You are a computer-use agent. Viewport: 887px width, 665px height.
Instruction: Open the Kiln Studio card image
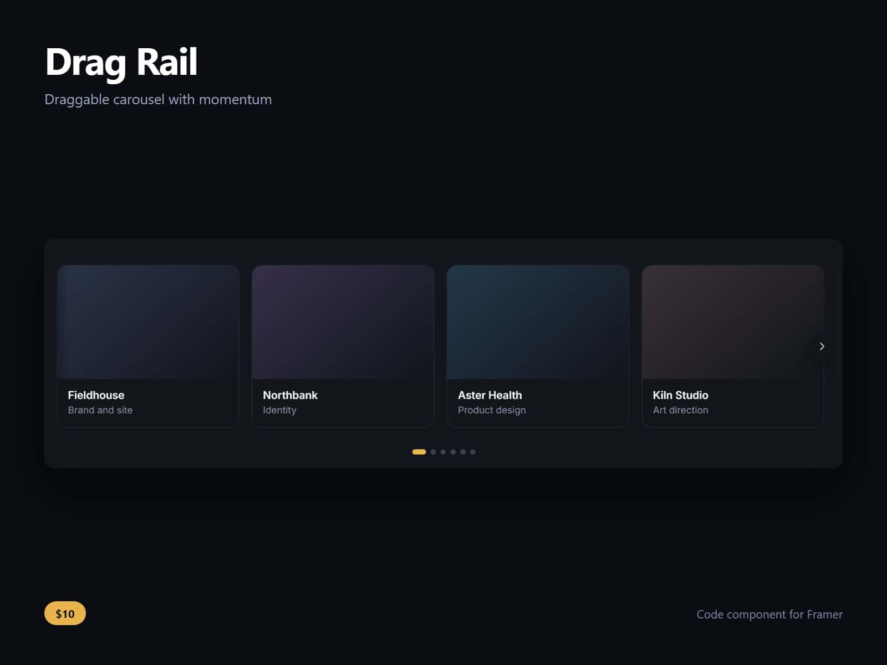coord(733,322)
